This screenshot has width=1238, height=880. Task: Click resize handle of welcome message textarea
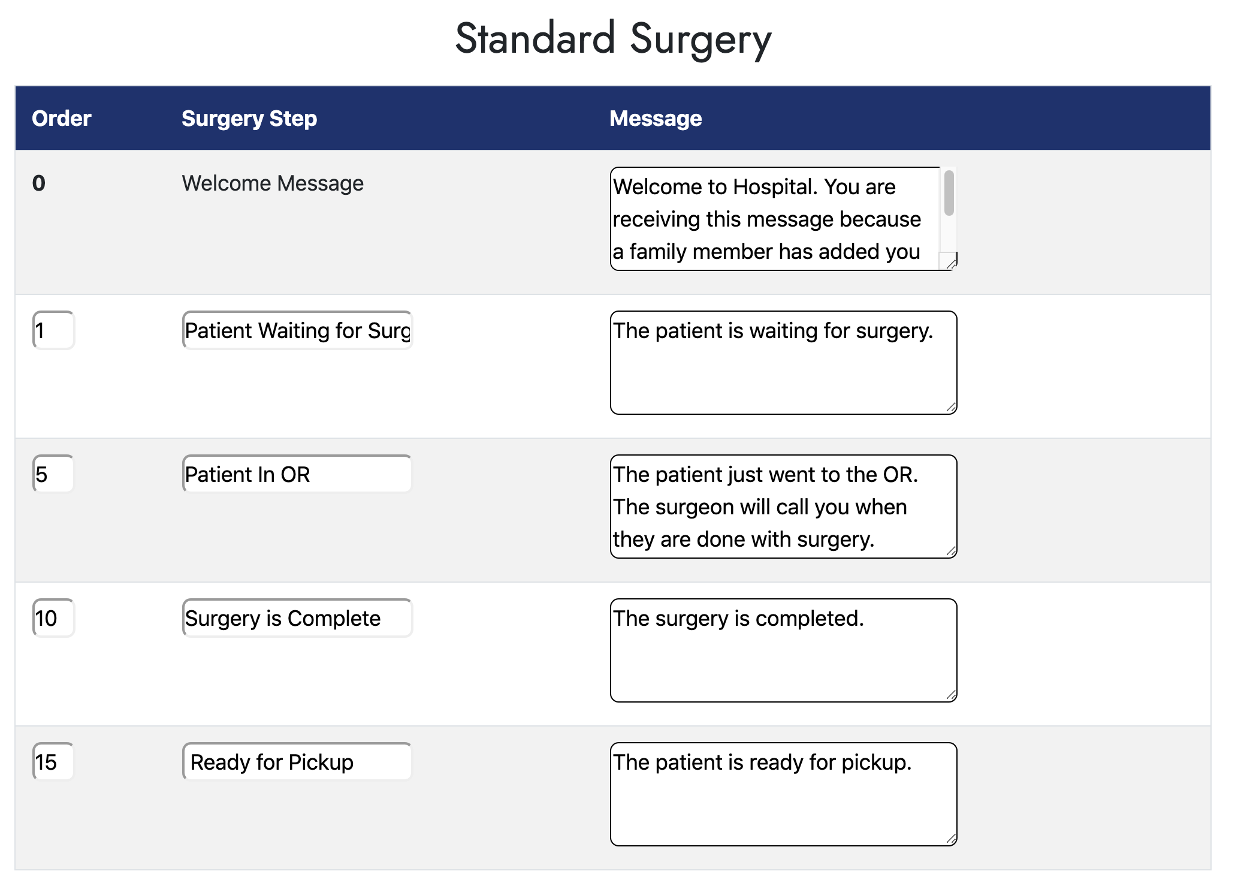tap(950, 264)
